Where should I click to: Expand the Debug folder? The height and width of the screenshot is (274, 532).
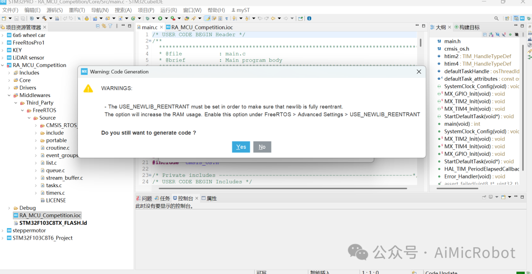pyautogui.click(x=9, y=208)
